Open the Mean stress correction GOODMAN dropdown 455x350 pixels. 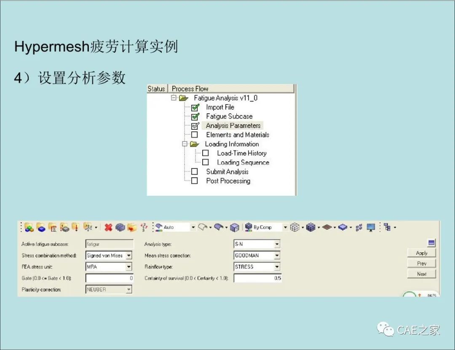pyautogui.click(x=277, y=255)
